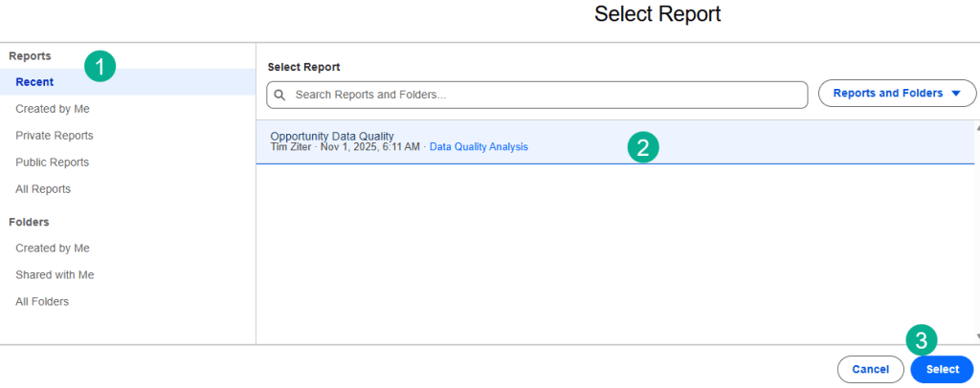Select the Recent reports category
Screen dimensions: 980x388
click(34, 82)
